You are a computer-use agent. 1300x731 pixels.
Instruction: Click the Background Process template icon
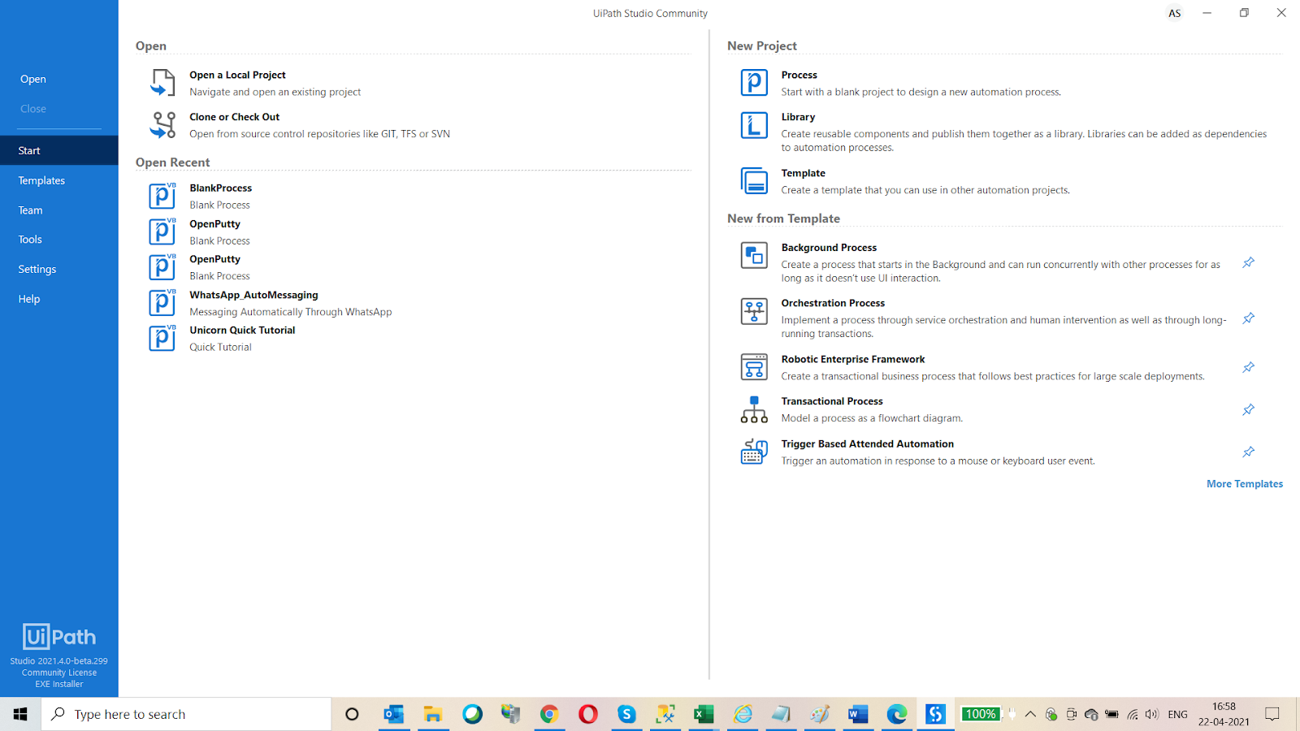point(754,255)
